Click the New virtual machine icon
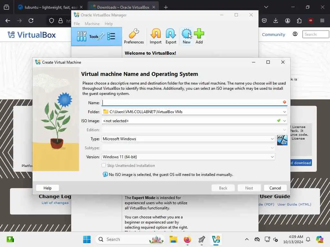Screen dimensions: 330x247 click(187, 36)
